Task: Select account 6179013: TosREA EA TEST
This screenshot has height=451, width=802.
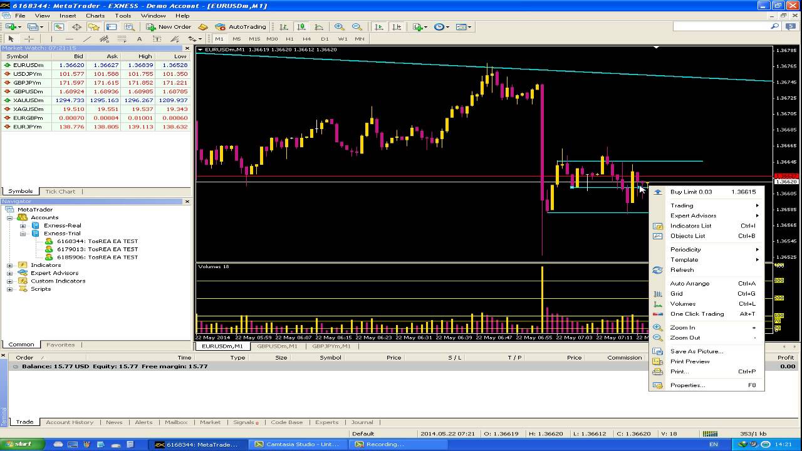Action: click(97, 249)
